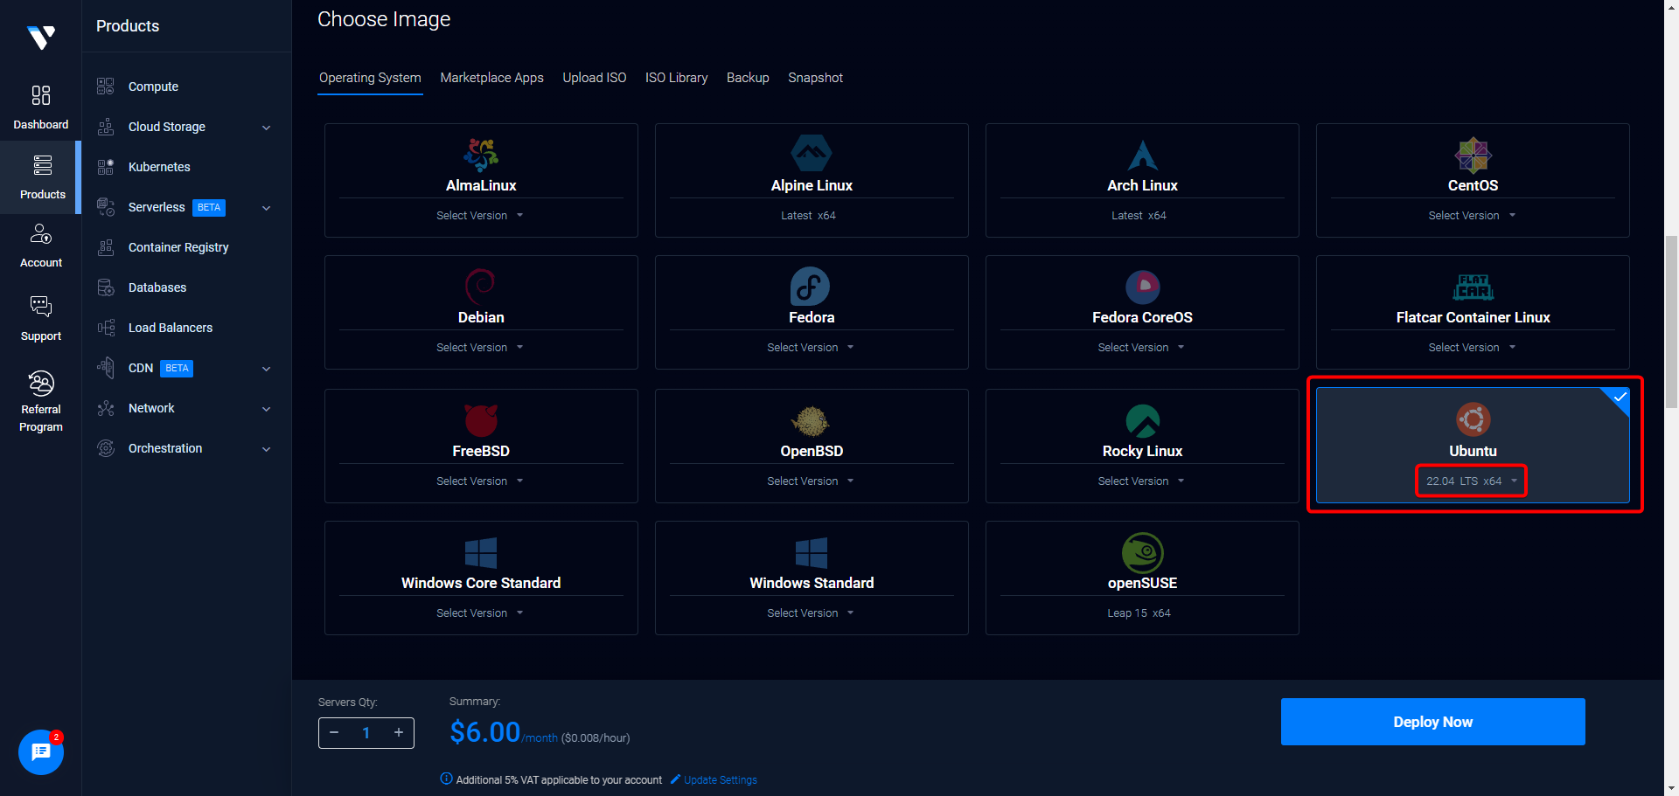Select the Alpine Linux image tile
This screenshot has width=1679, height=796.
(811, 180)
